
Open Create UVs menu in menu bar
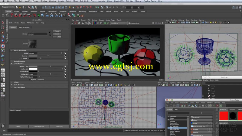click(119, 1)
